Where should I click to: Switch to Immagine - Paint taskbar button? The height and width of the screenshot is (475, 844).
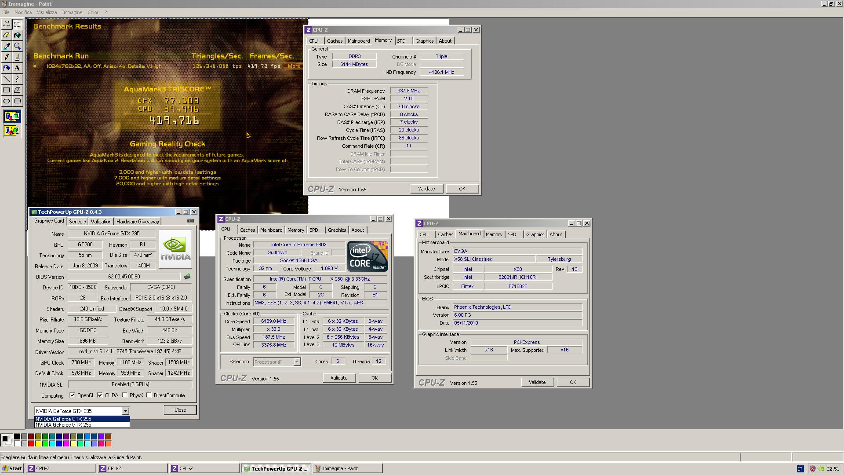pos(347,468)
